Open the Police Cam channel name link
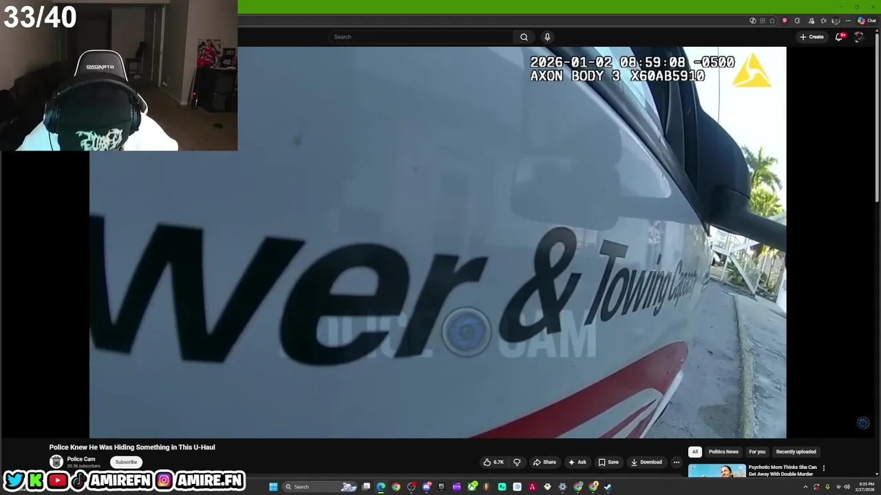 [81, 459]
